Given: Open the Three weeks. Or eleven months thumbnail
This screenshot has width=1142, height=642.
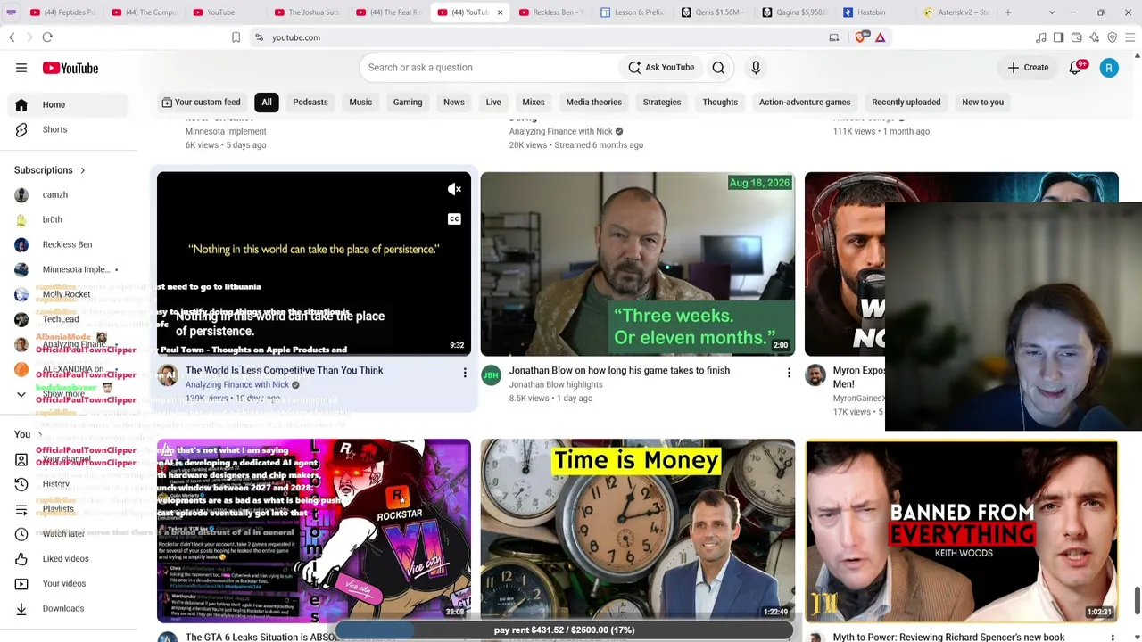Looking at the screenshot, I should tap(638, 264).
